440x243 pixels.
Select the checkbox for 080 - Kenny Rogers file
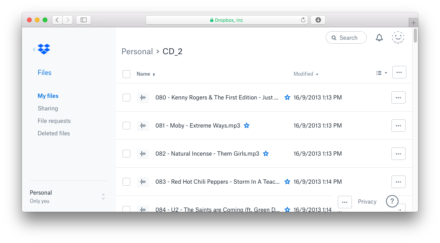(x=126, y=98)
